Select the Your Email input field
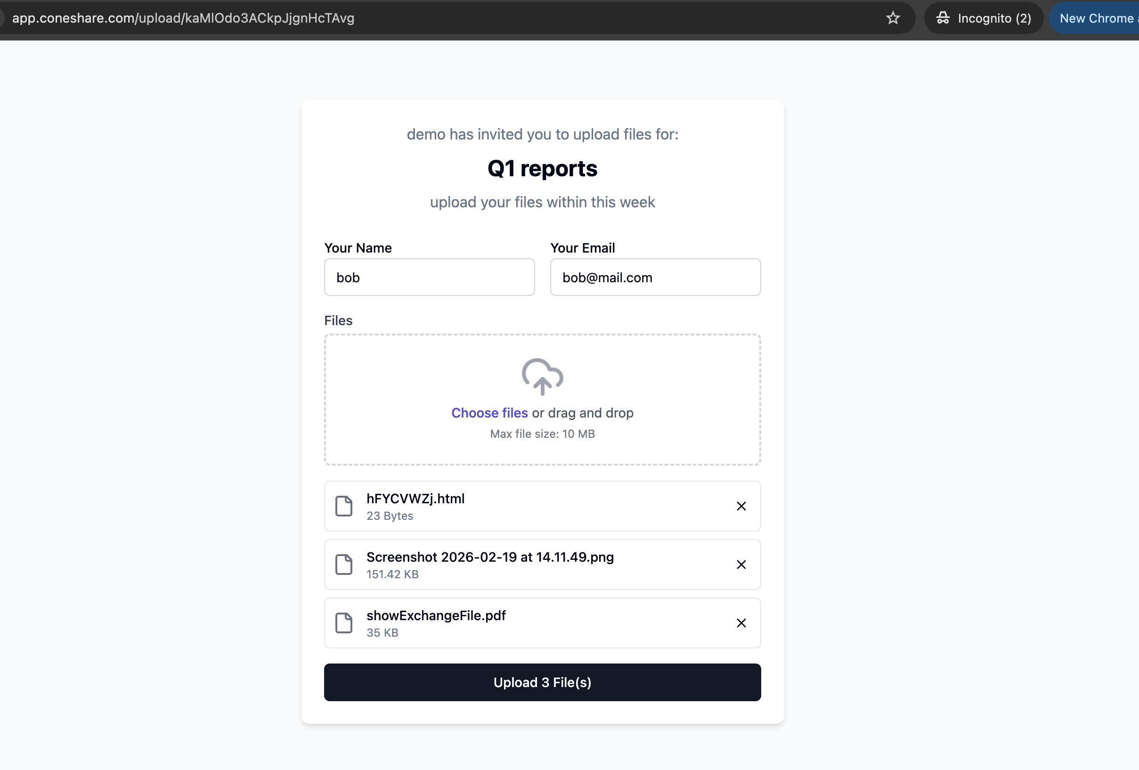 [x=655, y=277]
